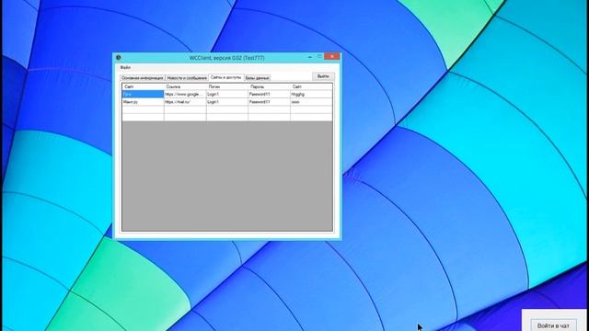Click the WCClient app icon in title bar
The image size is (589, 331).
[119, 57]
